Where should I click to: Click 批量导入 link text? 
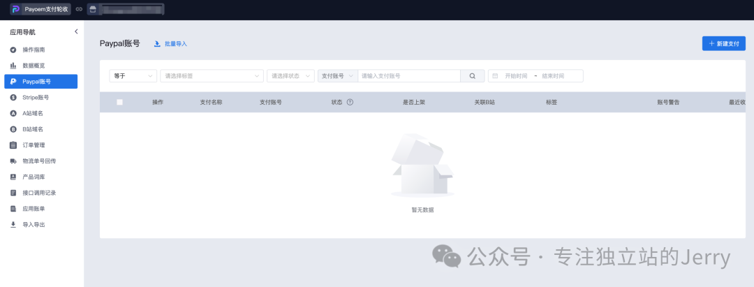pos(175,44)
